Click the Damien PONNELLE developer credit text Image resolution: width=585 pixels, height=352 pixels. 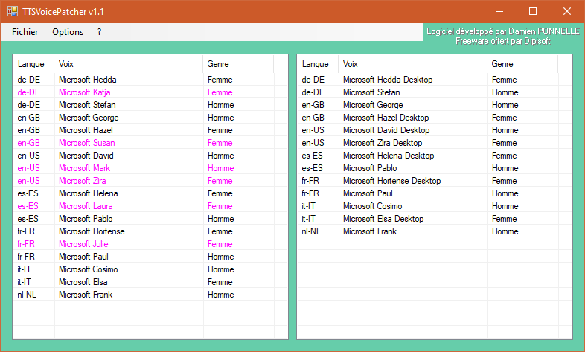(503, 31)
